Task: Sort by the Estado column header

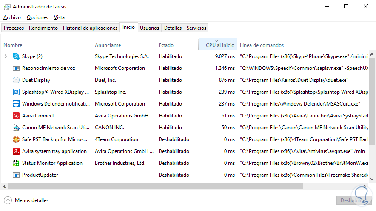Action: point(177,45)
